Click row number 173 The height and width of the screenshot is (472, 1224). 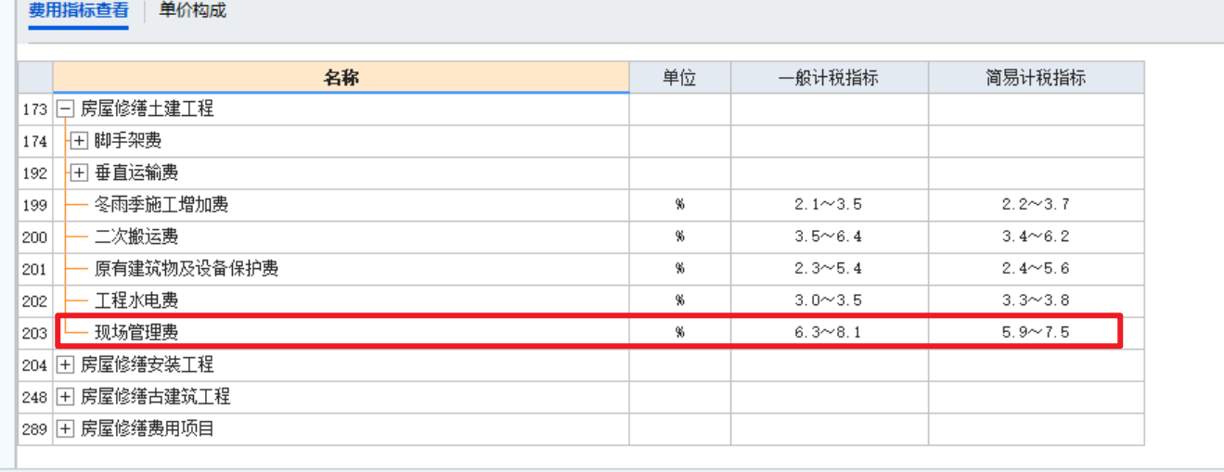pyautogui.click(x=35, y=109)
